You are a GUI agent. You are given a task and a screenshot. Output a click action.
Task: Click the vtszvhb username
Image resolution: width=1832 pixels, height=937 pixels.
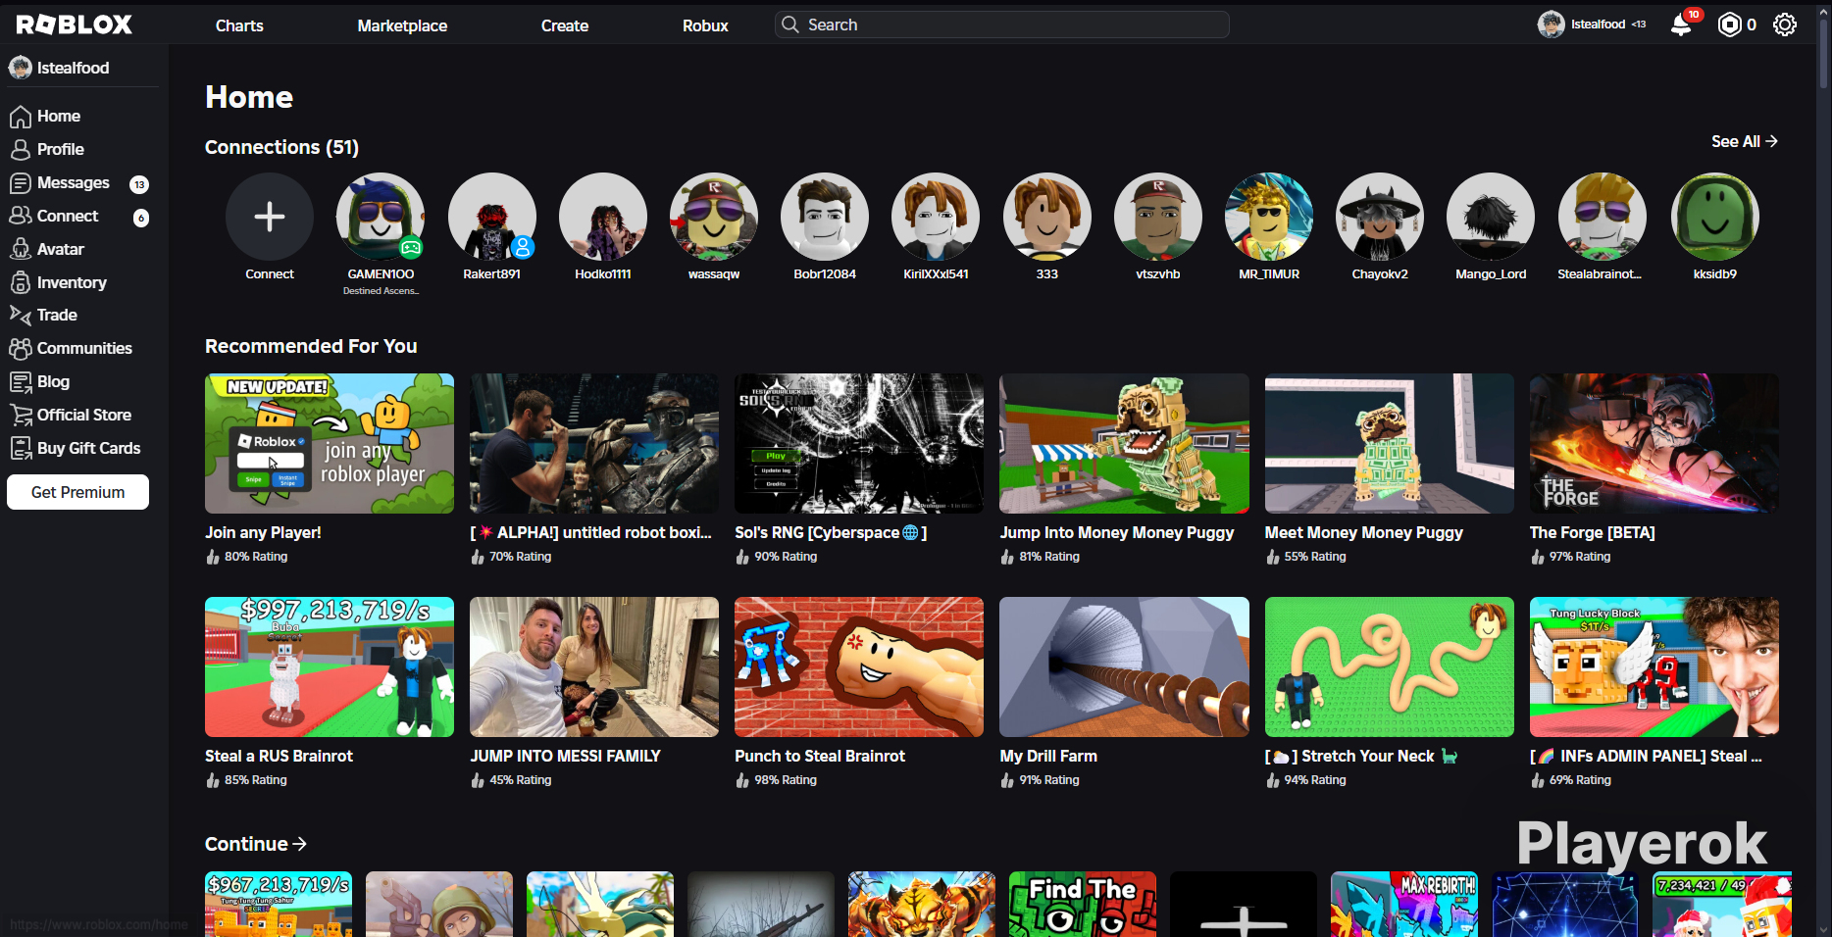[1158, 274]
